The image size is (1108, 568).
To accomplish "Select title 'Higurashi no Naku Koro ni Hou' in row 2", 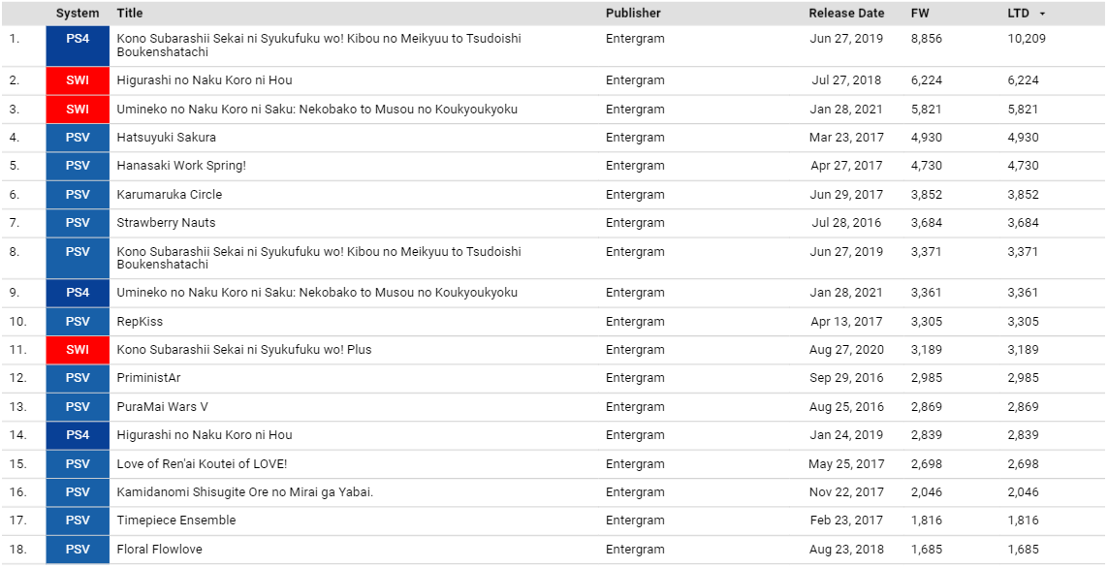I will (x=205, y=80).
